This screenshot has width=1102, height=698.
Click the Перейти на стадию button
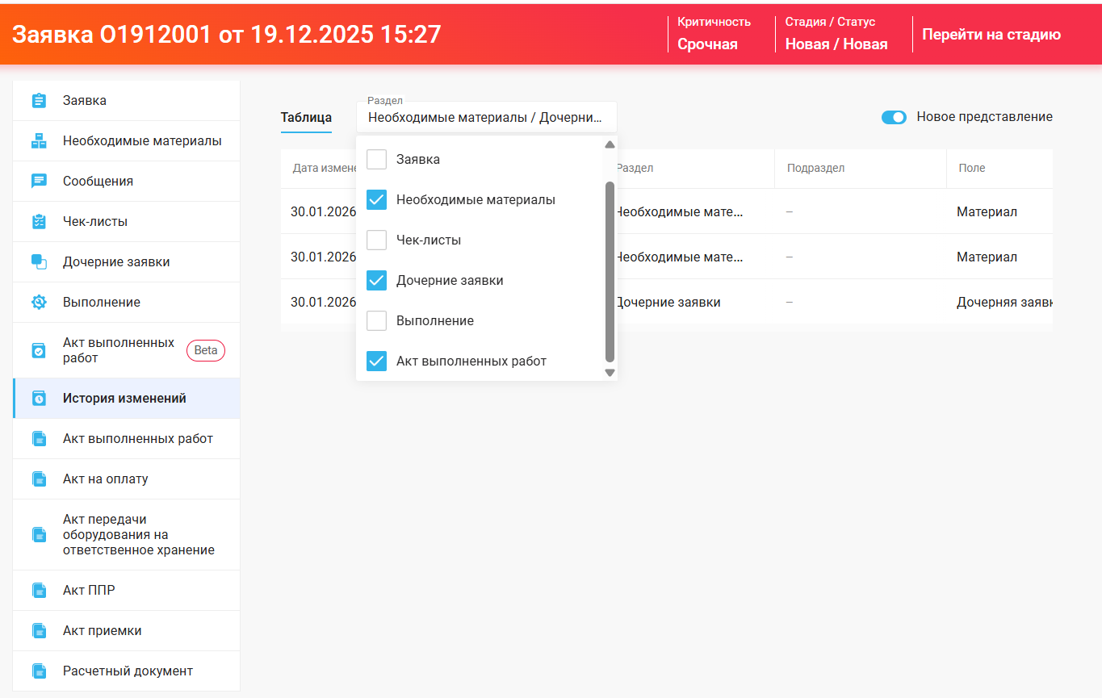click(x=991, y=35)
